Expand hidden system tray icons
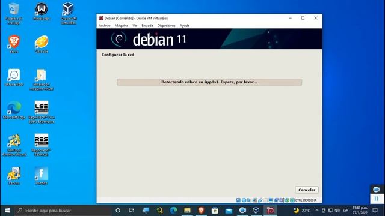Screen dimensions: 385x216 click(317, 211)
